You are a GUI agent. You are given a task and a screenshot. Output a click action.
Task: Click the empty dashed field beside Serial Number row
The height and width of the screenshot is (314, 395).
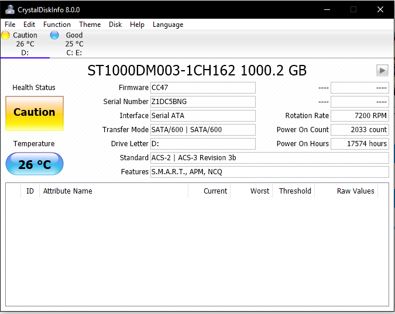tap(360, 102)
